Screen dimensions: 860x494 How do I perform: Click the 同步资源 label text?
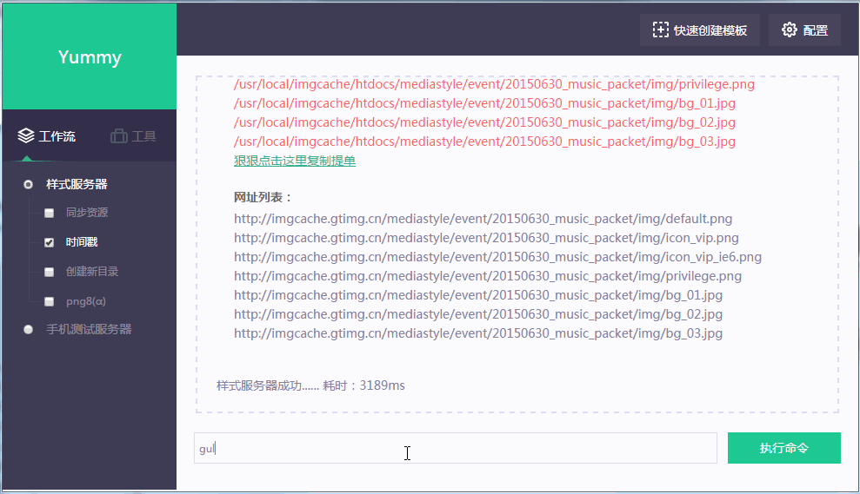87,212
